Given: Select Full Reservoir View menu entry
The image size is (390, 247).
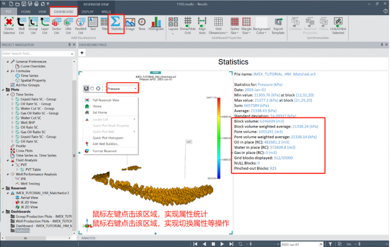Looking at the screenshot, I should click(x=106, y=100).
